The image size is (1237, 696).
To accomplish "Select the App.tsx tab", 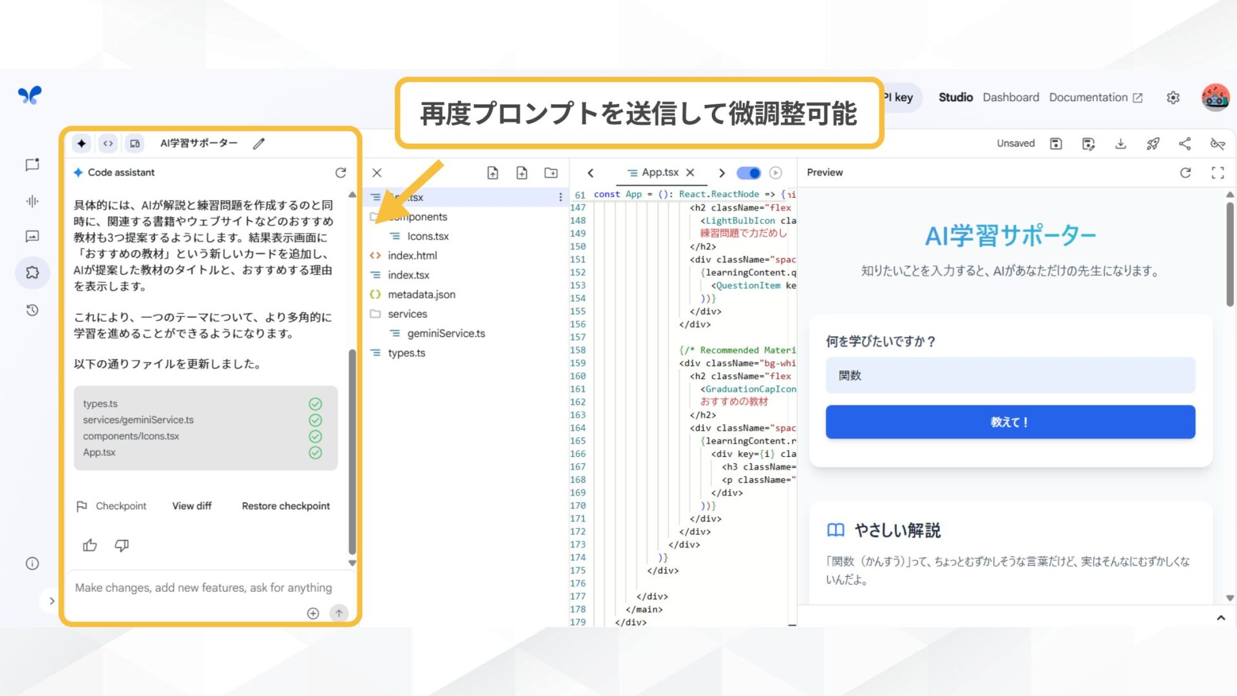I will [x=659, y=172].
